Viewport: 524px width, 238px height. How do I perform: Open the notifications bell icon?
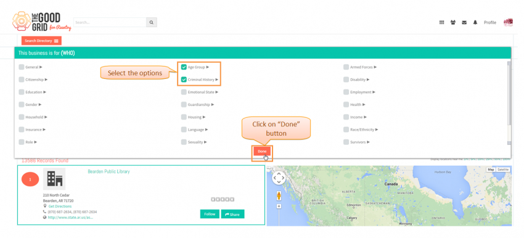tap(475, 22)
